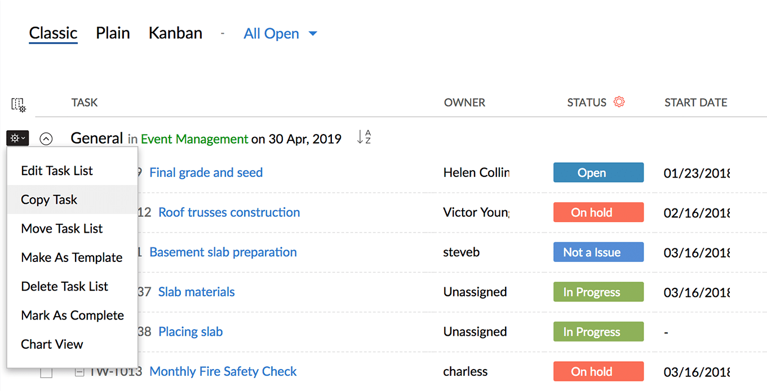This screenshot has height=391, width=767.
Task: Open the Placing slab task
Action: coord(190,332)
